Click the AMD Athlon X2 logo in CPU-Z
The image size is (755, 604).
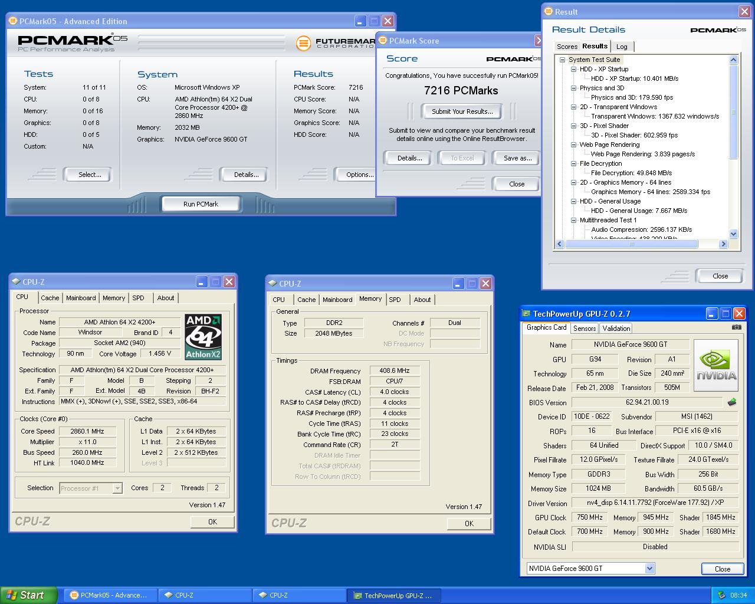coord(203,337)
